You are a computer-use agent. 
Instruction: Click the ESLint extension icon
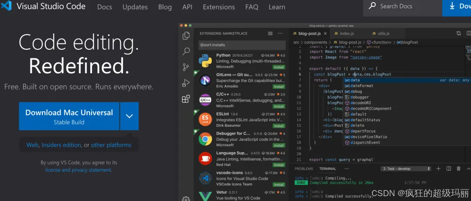[x=205, y=119]
